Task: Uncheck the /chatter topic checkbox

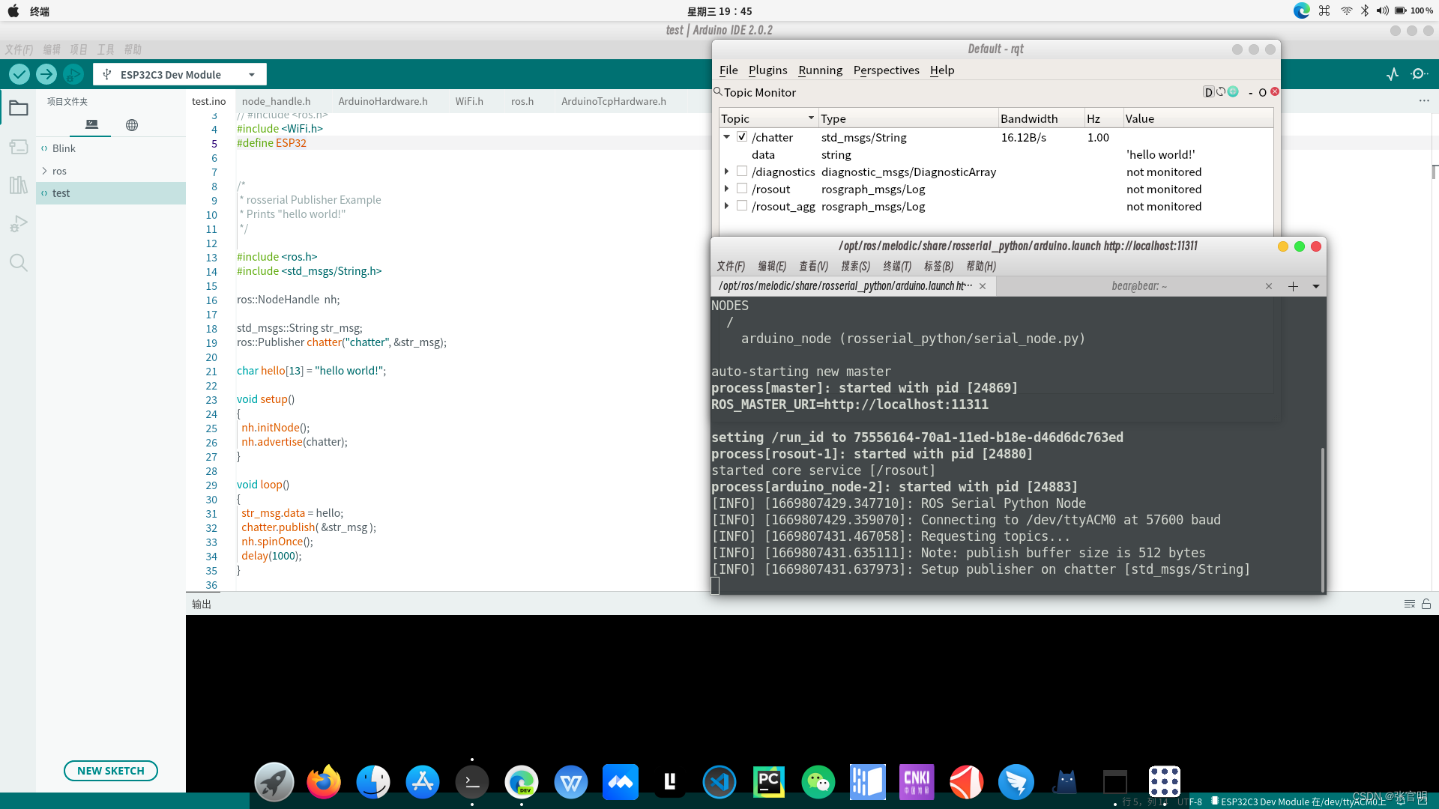Action: click(742, 137)
